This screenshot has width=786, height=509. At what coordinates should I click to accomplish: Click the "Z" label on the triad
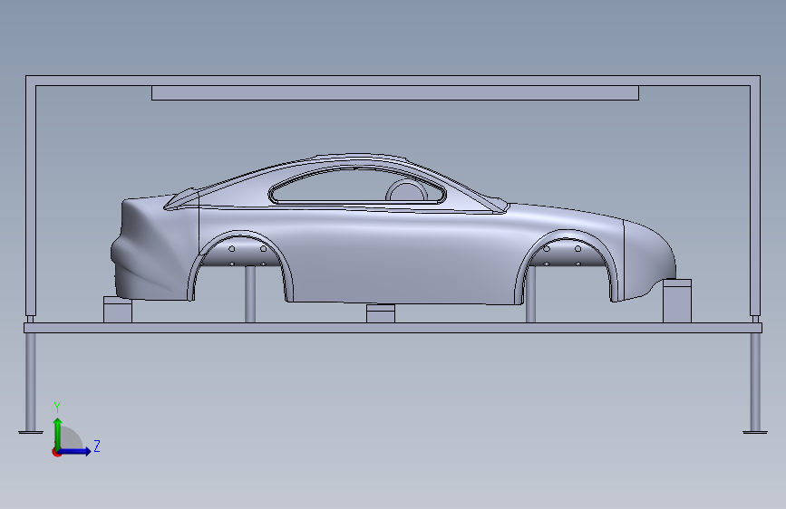pyautogui.click(x=97, y=447)
